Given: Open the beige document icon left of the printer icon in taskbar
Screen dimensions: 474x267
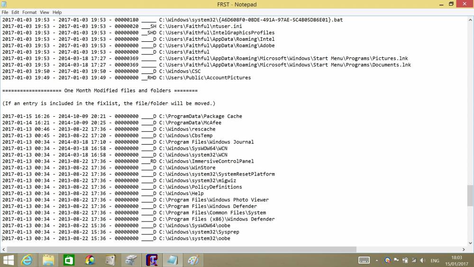Looking at the screenshot, I should (x=110, y=260).
